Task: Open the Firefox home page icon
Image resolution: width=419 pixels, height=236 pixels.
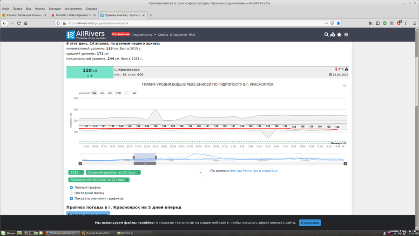Action: [26, 23]
